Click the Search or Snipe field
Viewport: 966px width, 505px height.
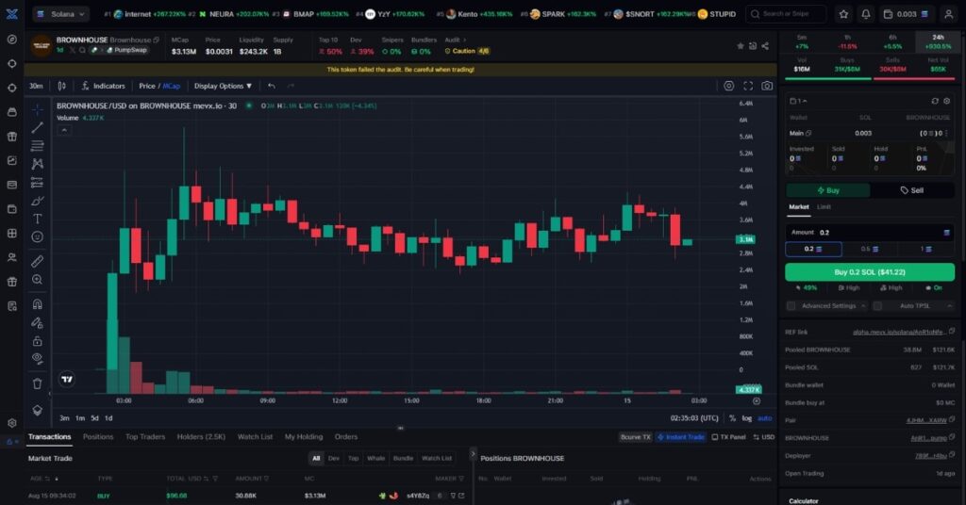point(786,14)
